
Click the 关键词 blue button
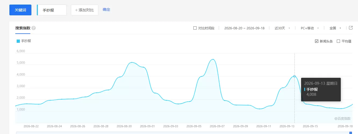pyautogui.click(x=20, y=10)
